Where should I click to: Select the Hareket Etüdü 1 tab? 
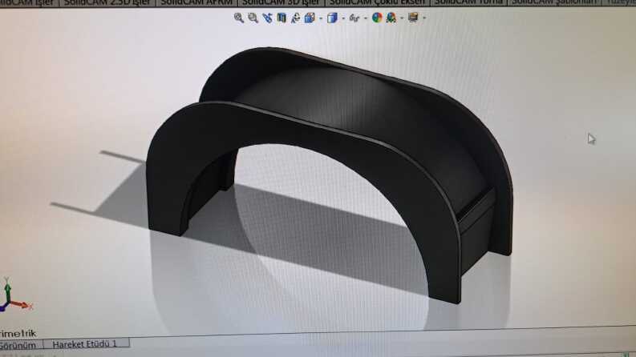click(x=86, y=344)
